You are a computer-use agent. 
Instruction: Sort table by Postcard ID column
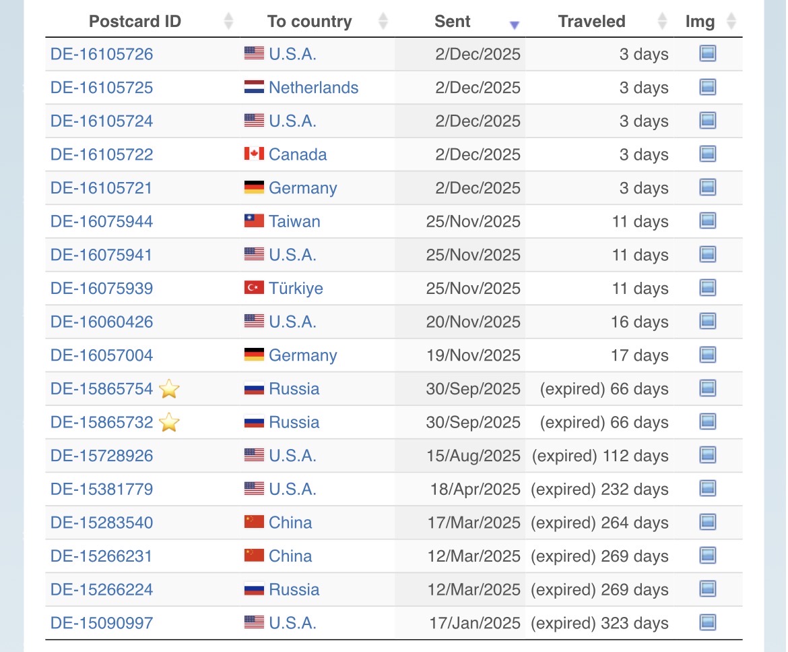coord(228,22)
